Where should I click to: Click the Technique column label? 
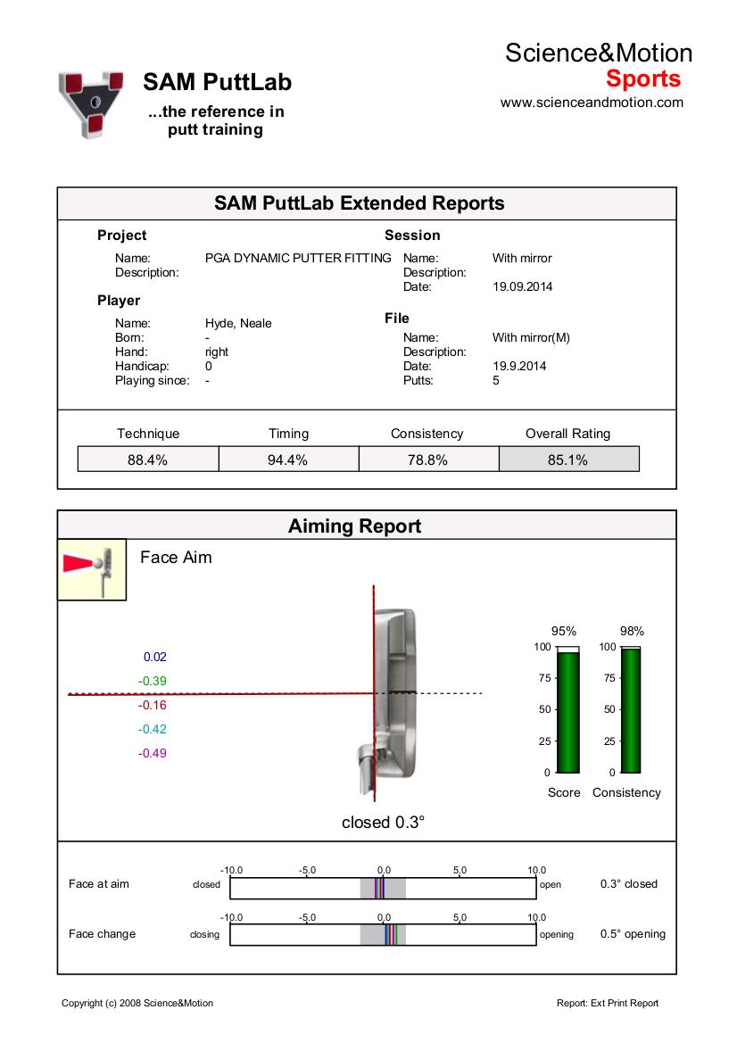tap(148, 434)
